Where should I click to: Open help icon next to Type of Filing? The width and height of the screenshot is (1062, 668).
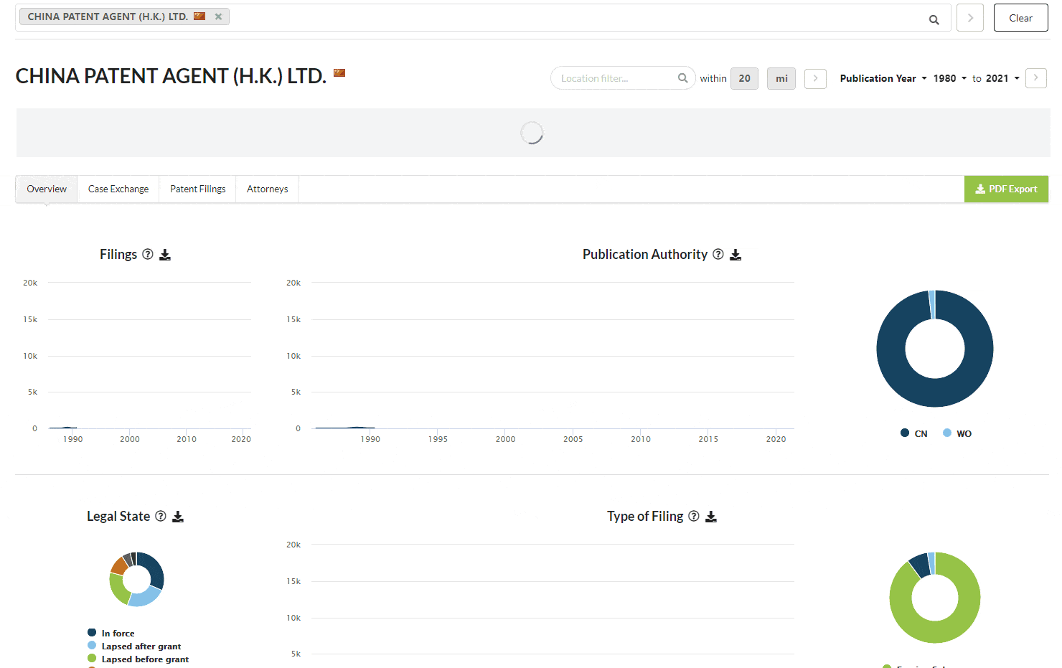694,516
